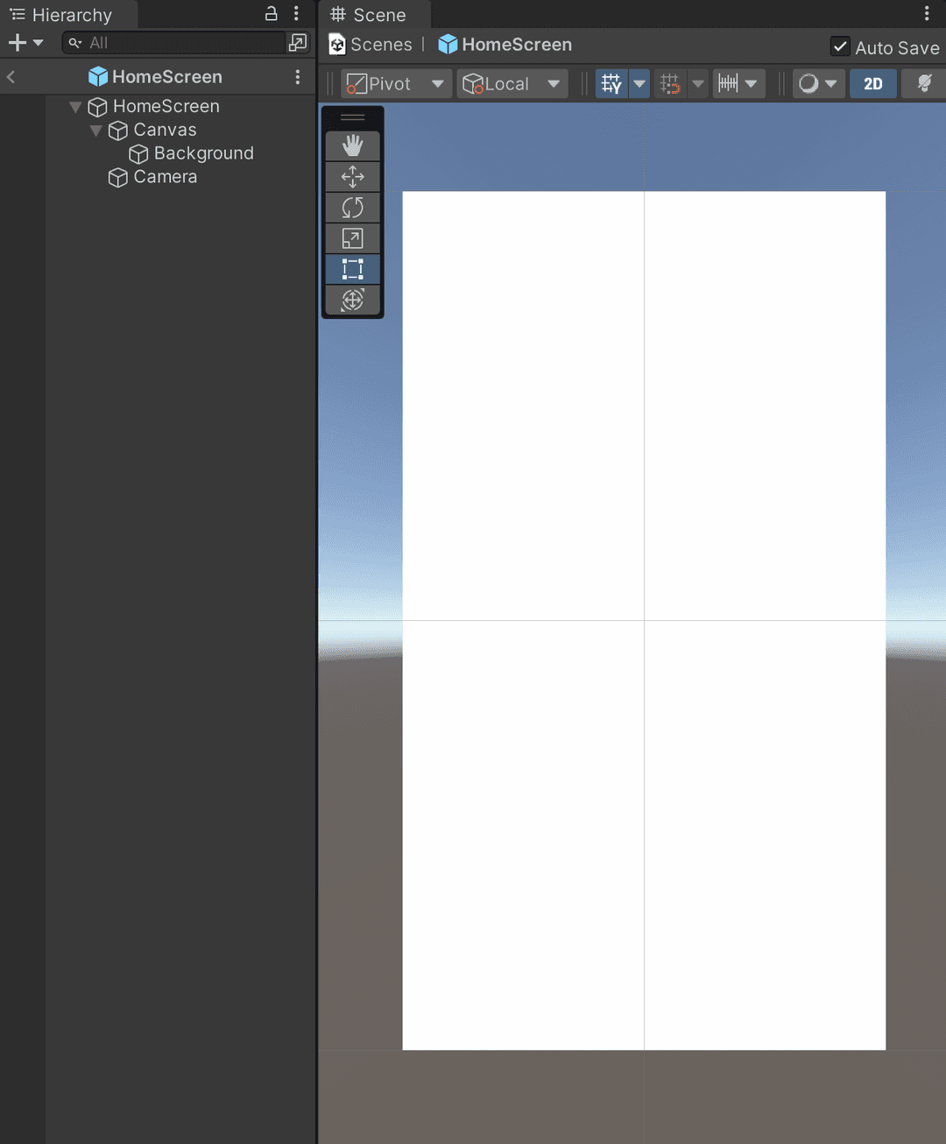This screenshot has height=1144, width=946.
Task: Open the grid settings dropdown arrow
Action: [639, 84]
